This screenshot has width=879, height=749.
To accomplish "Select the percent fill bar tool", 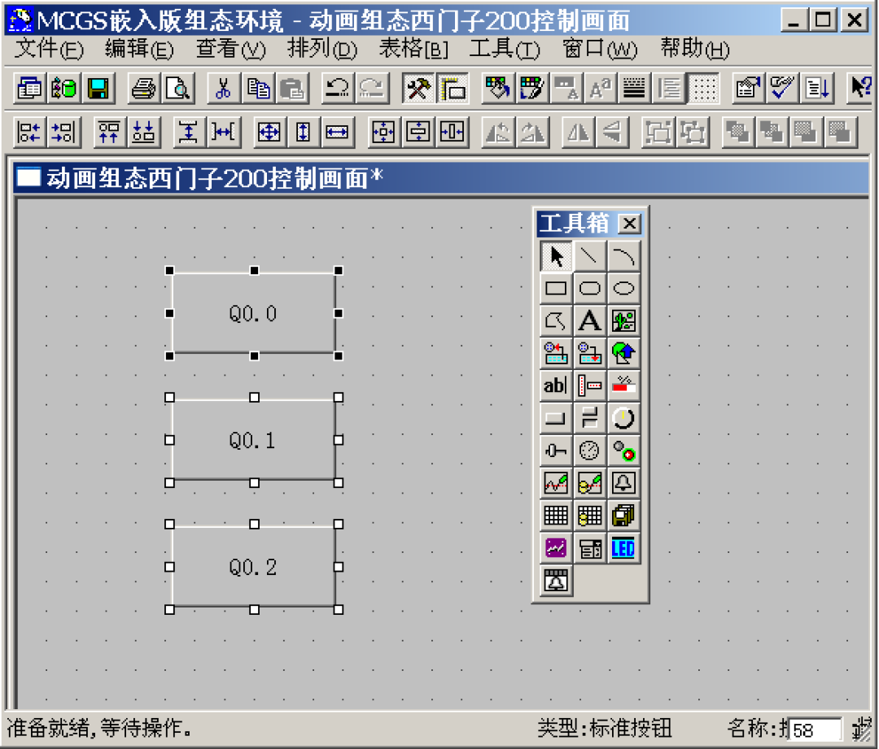I will pyautogui.click(x=623, y=385).
